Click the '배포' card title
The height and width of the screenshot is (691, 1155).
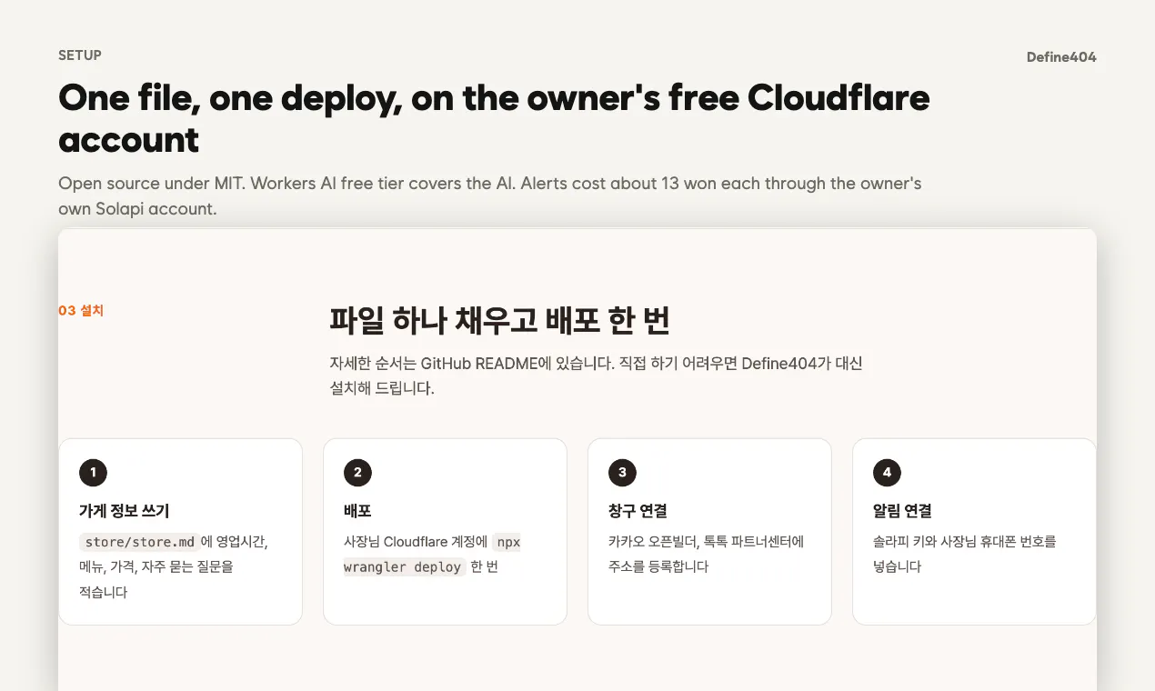click(357, 511)
